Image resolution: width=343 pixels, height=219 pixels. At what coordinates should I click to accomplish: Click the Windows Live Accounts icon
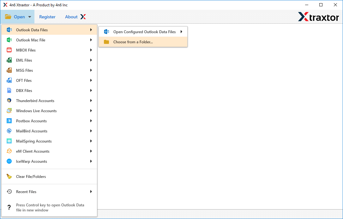pos(9,111)
